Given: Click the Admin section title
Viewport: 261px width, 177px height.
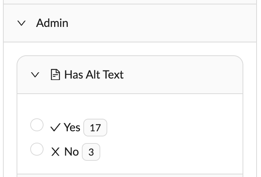Looking at the screenshot, I should click(52, 23).
